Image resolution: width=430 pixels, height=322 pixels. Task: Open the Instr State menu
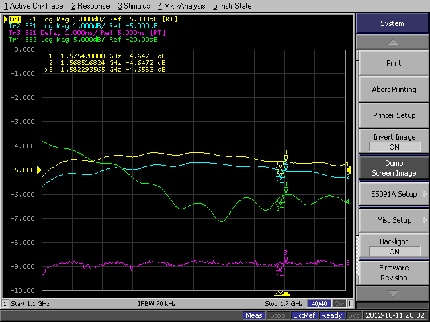tap(232, 5)
